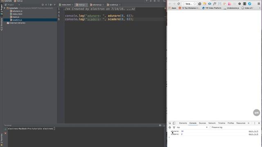Switch to main.js editor tab

[x=81, y=4]
